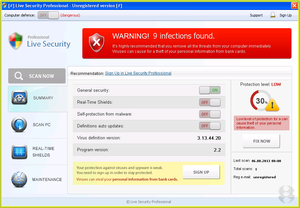Follow the Sign Up in Live Security Professional link
The width and height of the screenshot is (300, 208).
[x=138, y=73]
